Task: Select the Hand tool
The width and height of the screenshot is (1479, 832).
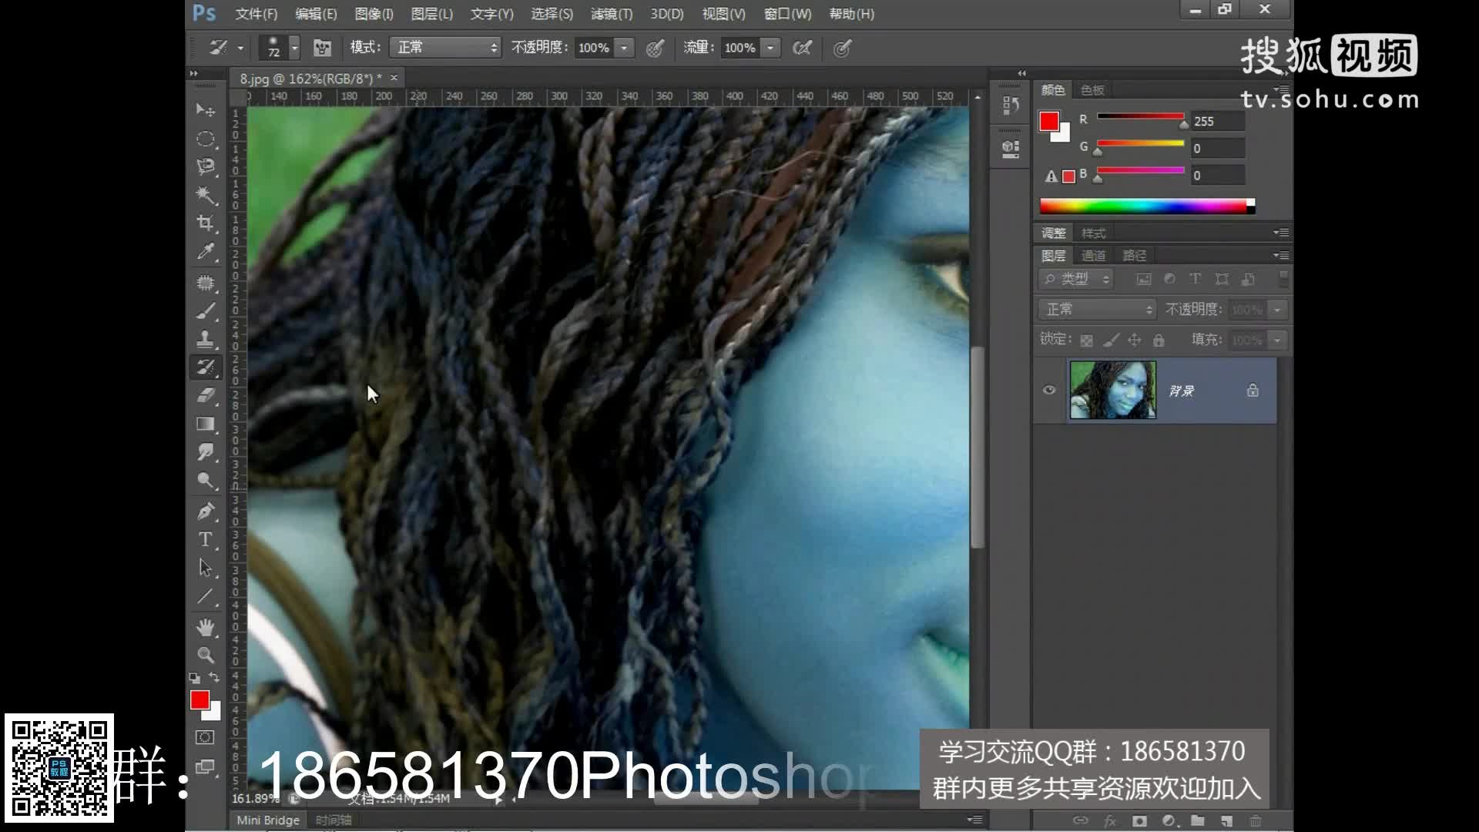Action: [x=205, y=627]
